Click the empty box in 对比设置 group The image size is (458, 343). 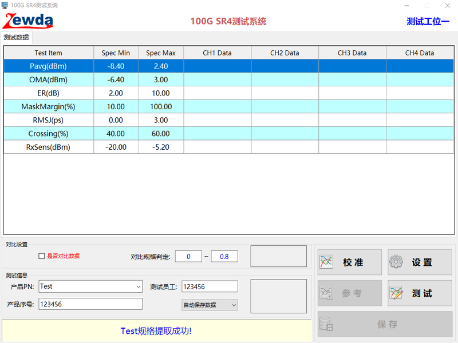(x=279, y=256)
